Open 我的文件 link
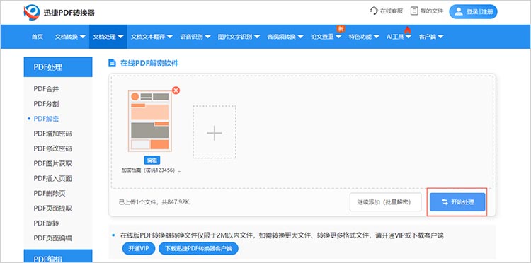 (427, 11)
